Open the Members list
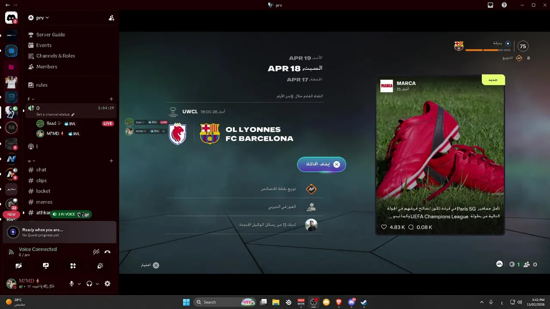 point(46,67)
